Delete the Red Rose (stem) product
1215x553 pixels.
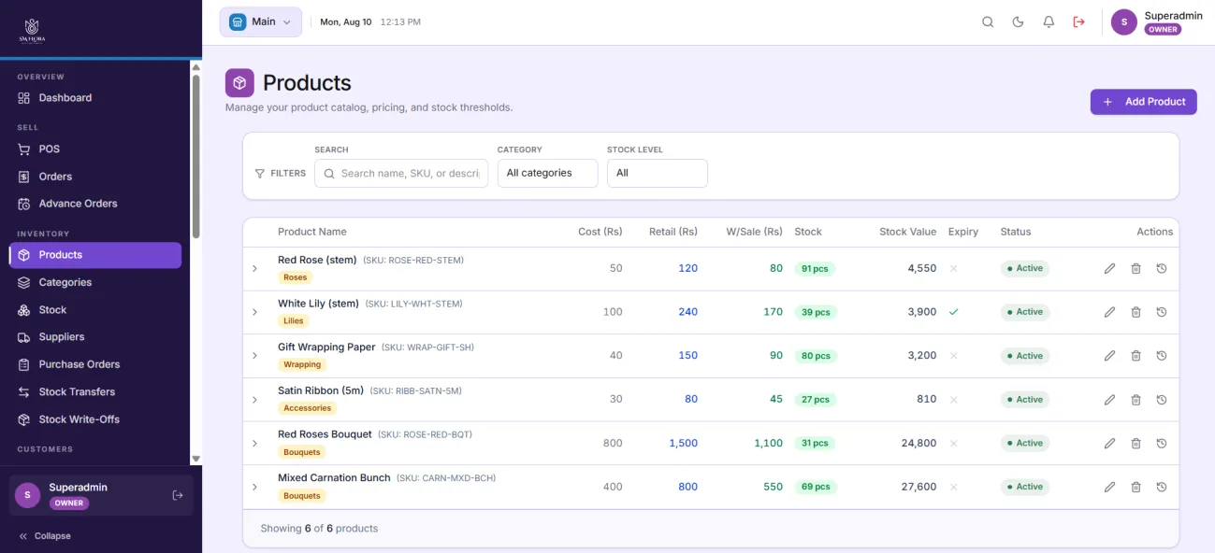[x=1135, y=269]
